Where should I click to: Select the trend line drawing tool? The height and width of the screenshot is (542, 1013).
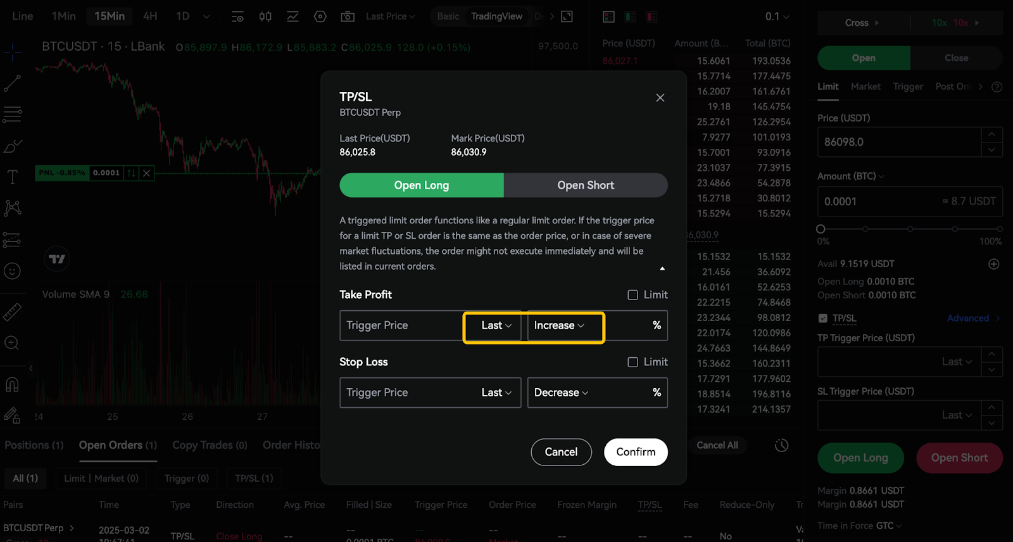(13, 83)
